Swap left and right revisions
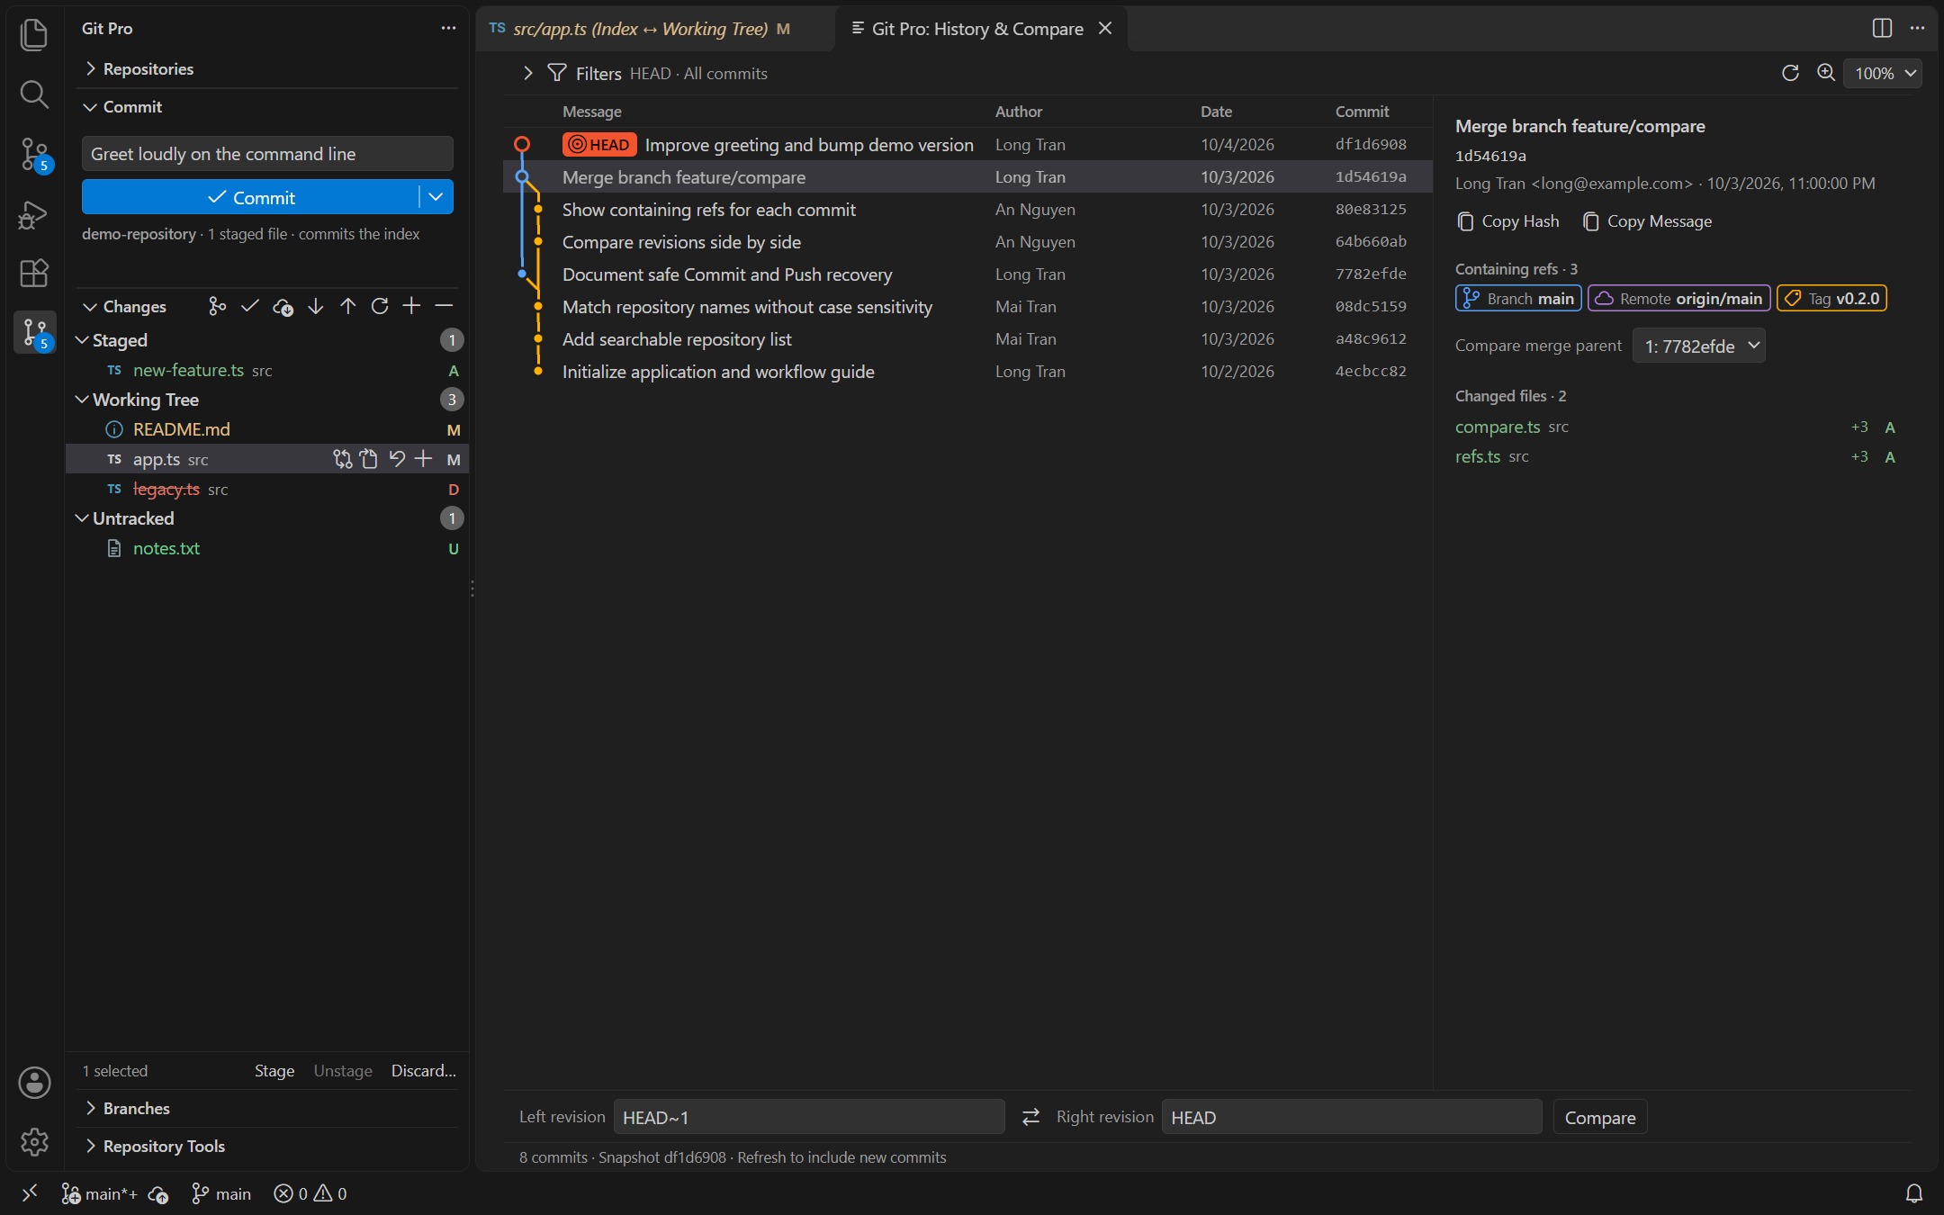This screenshot has width=1944, height=1215. tap(1030, 1117)
